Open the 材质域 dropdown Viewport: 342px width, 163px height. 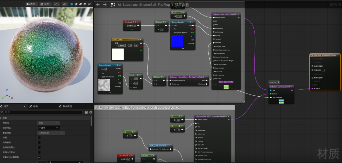(49, 123)
